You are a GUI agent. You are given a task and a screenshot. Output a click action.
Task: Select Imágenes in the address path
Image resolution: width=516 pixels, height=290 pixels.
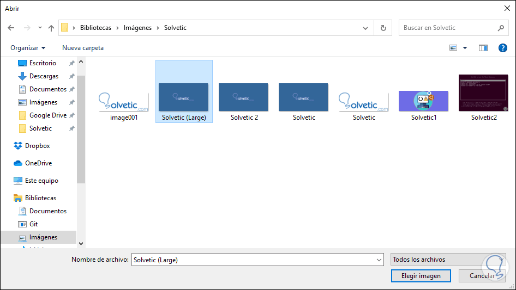(x=137, y=28)
